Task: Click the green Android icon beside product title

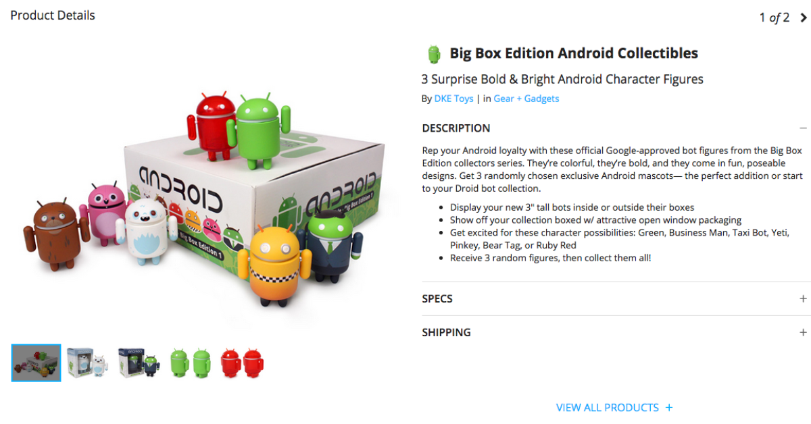Action: (434, 54)
